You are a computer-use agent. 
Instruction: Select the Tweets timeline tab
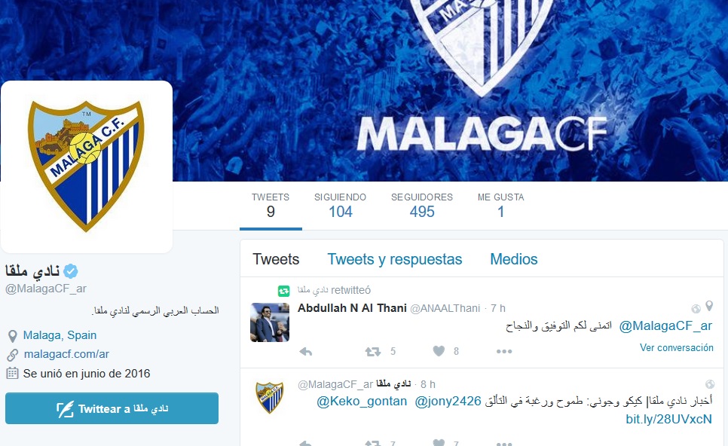pos(276,259)
